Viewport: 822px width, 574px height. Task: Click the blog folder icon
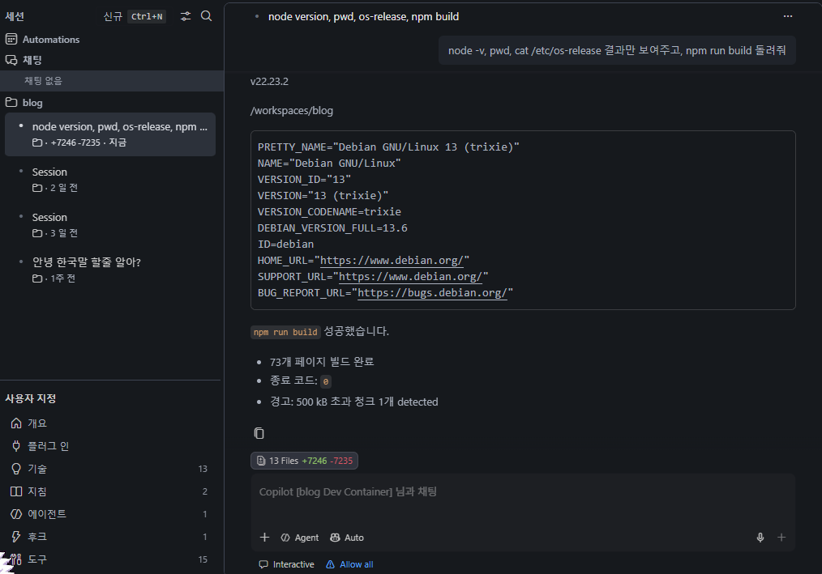(x=11, y=102)
